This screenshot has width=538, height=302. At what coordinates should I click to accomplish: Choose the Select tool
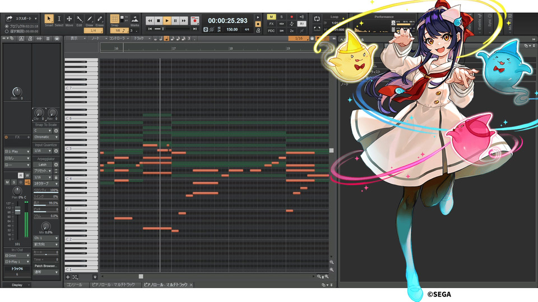click(x=59, y=19)
